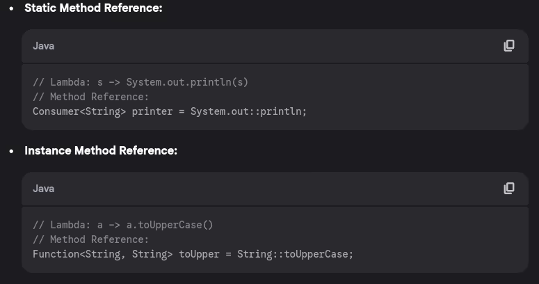Image resolution: width=539 pixels, height=284 pixels.
Task: Click the Function<String, String> type declaration
Action: tap(102, 254)
